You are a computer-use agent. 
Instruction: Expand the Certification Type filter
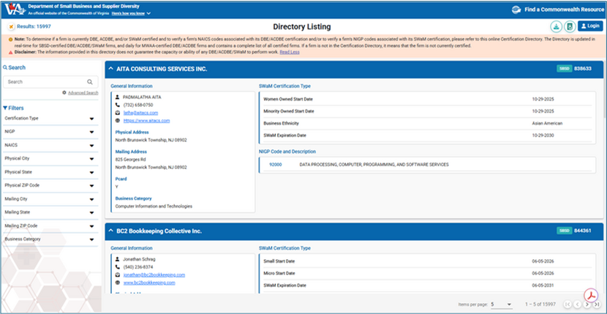pos(50,119)
